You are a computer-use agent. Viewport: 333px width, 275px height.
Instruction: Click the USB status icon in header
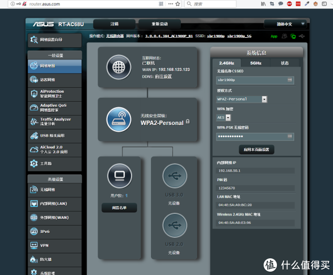pos(302,36)
